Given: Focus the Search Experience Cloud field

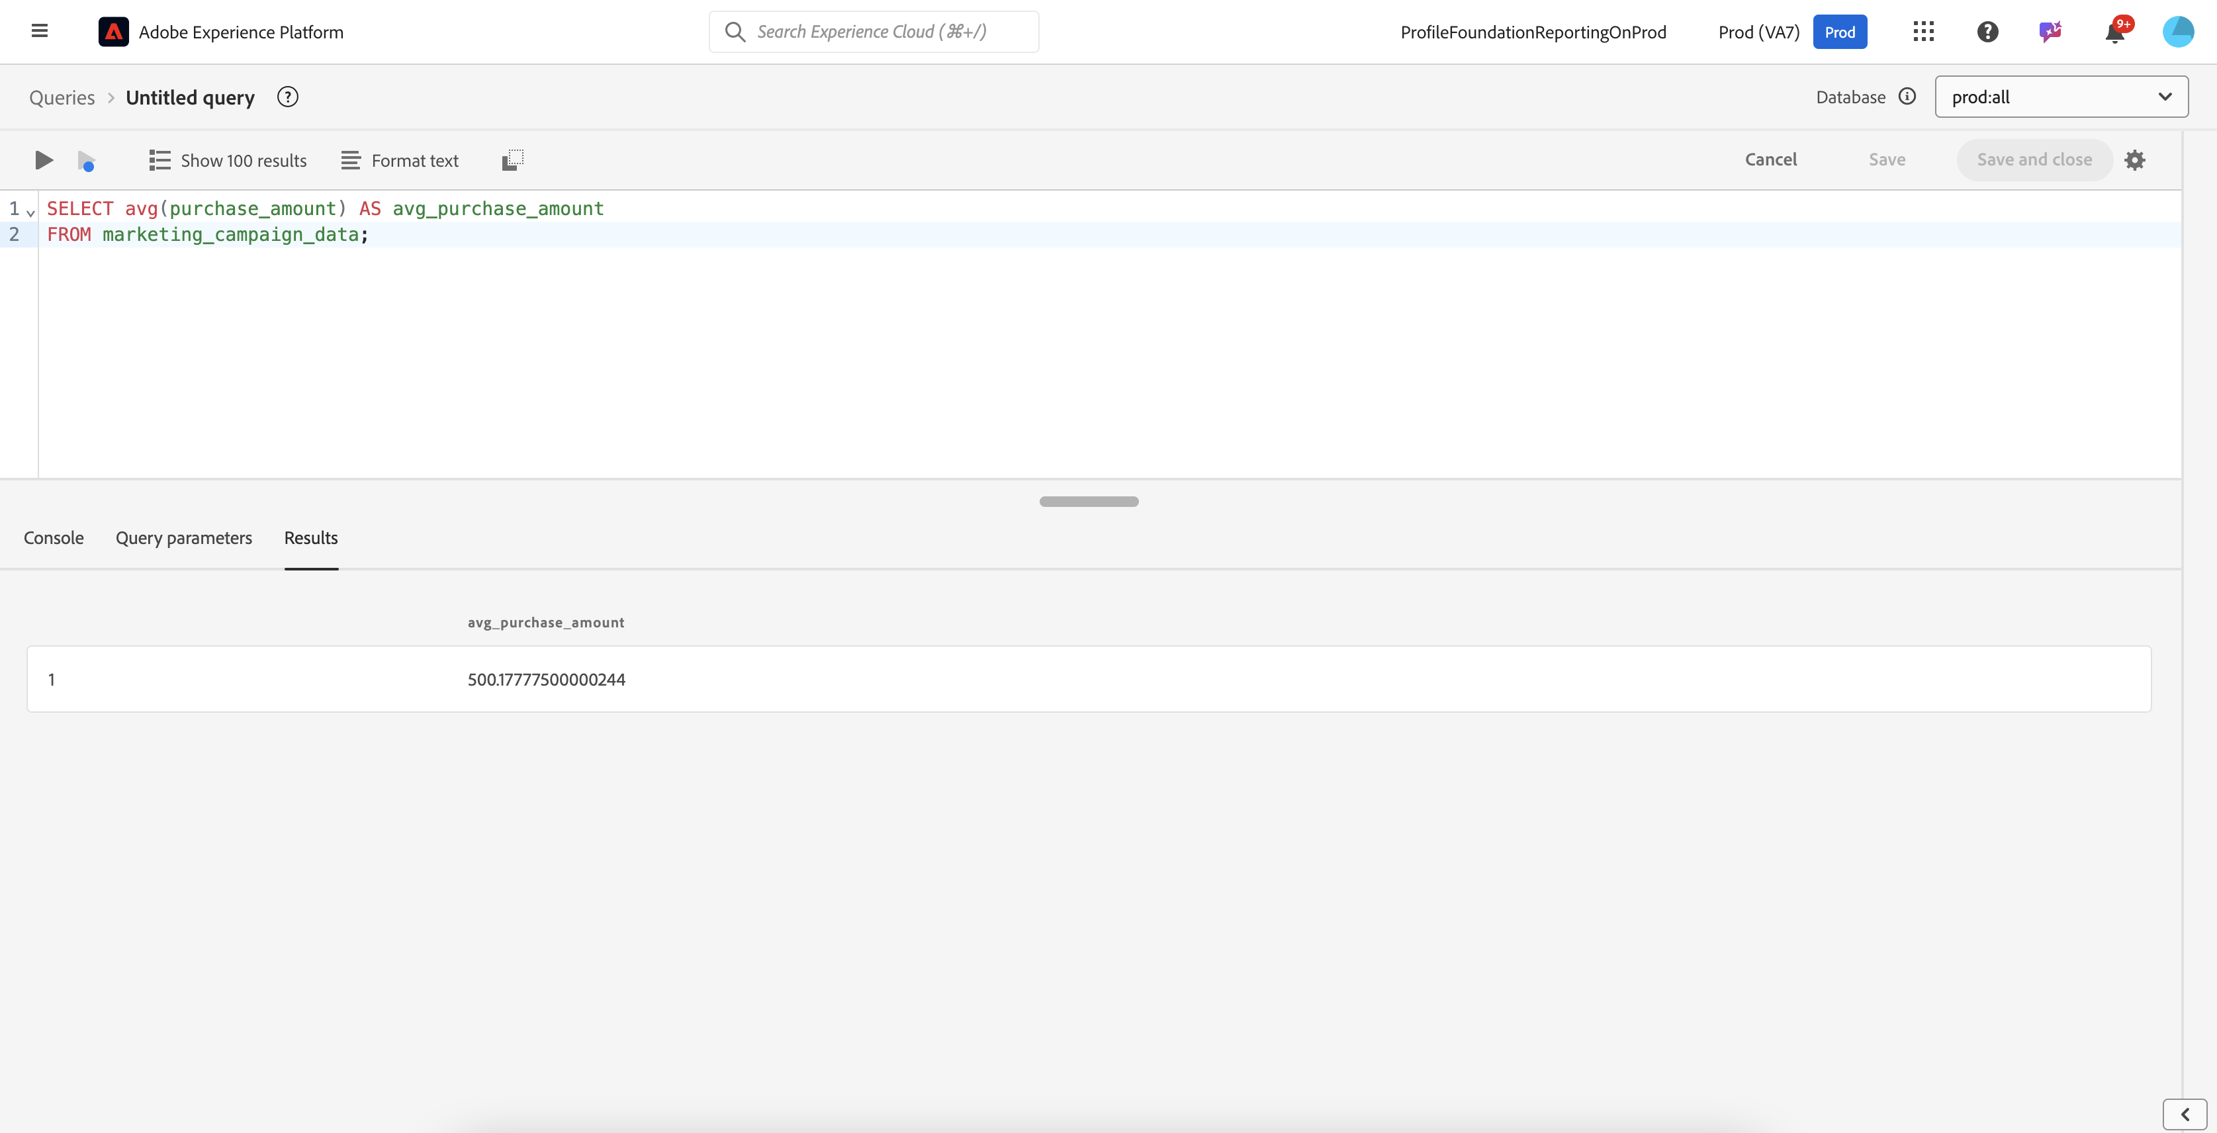Looking at the screenshot, I should click(874, 32).
